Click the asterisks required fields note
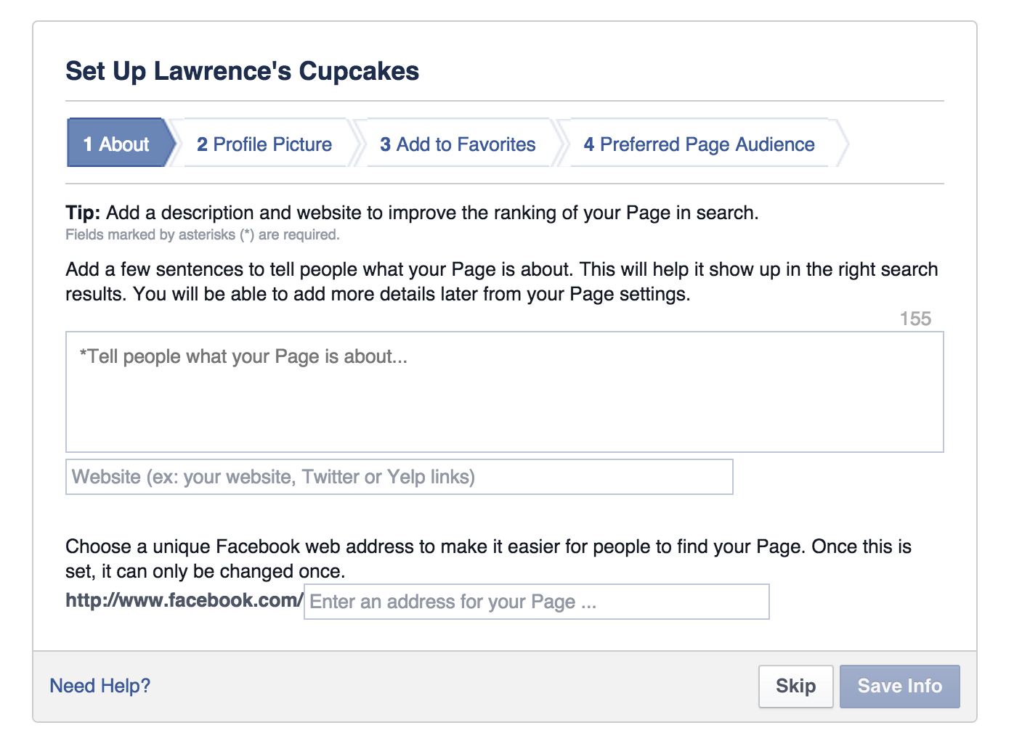 point(203,234)
